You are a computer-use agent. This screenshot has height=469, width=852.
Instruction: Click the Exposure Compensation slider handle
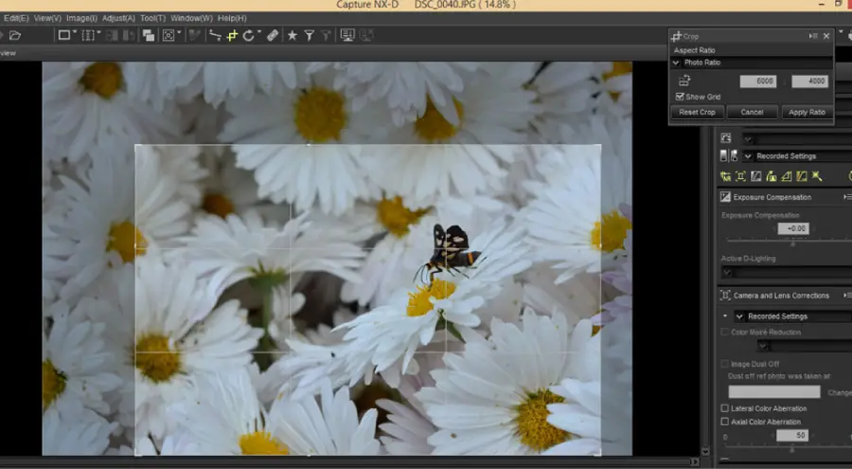(792, 243)
